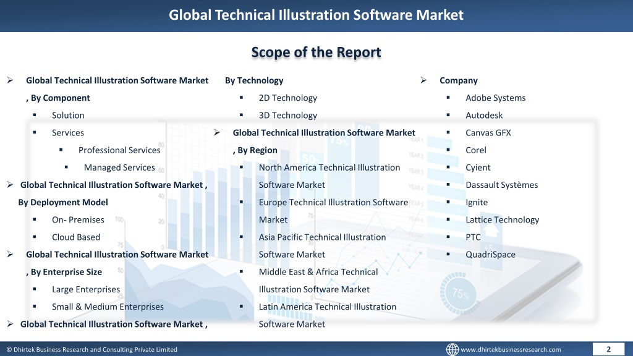Click "Autodesk" in the company list
The image size is (633, 356).
(x=484, y=115)
